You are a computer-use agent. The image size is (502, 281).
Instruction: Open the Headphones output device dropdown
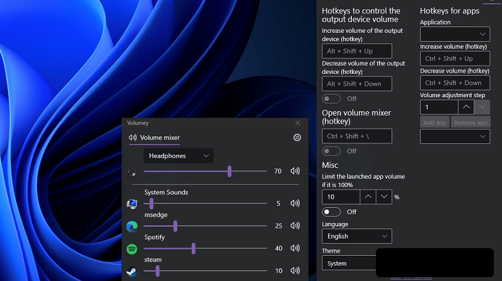[x=178, y=155]
